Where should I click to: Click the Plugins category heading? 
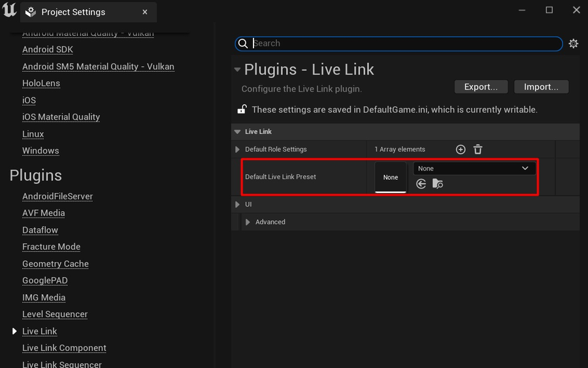(x=36, y=176)
